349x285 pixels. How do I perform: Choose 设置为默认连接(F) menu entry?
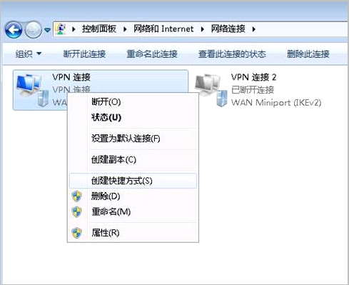coord(133,139)
